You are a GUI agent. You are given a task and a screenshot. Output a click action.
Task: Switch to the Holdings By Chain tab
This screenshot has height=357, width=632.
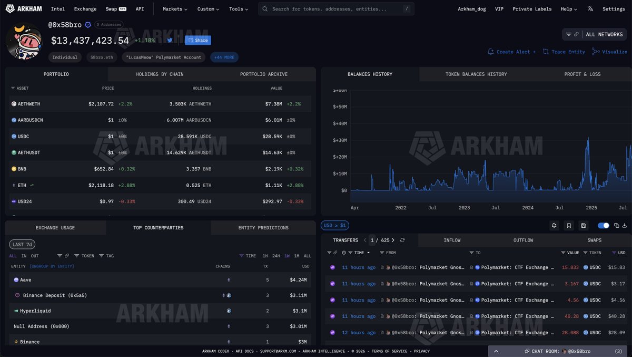click(160, 74)
